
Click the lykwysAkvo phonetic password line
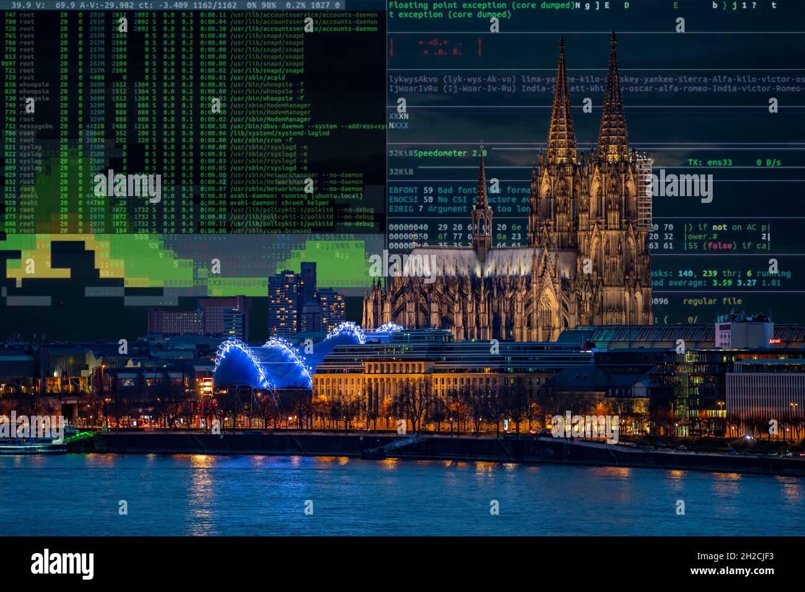(x=596, y=79)
